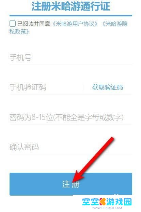Viewport: 141px width, 212px height.
Task: Click the 游戏园 text in the watermark
Action: pyautogui.click(x=119, y=202)
